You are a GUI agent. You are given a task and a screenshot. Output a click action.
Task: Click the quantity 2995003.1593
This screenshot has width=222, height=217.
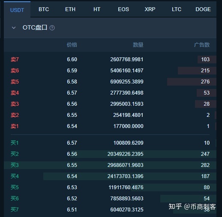[127, 104]
